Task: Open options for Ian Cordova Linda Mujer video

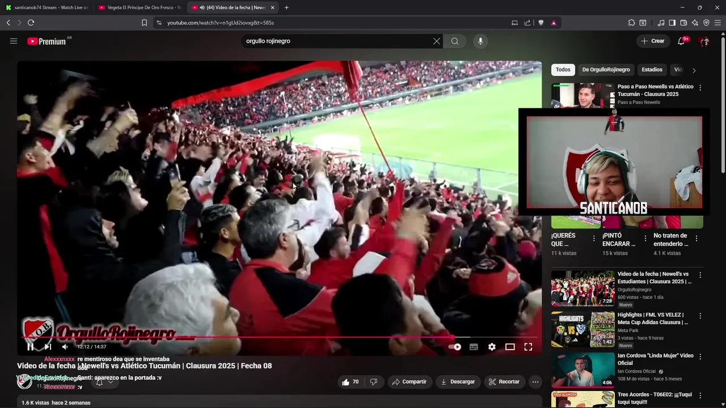Action: (x=700, y=356)
